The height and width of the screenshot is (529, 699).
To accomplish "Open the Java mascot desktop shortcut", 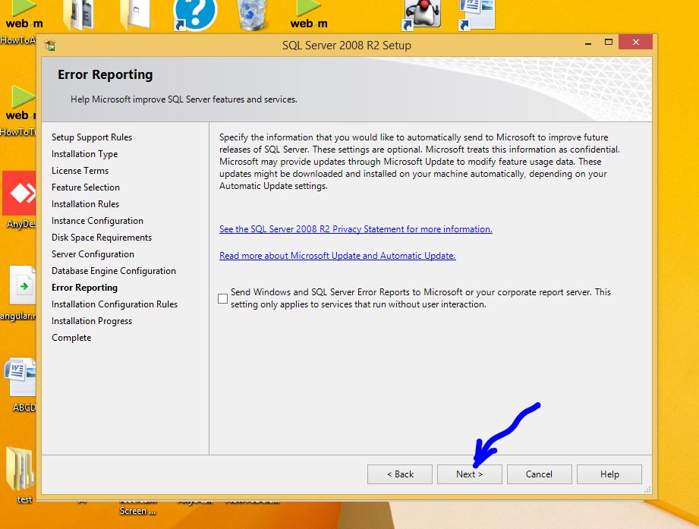I will coord(422,14).
